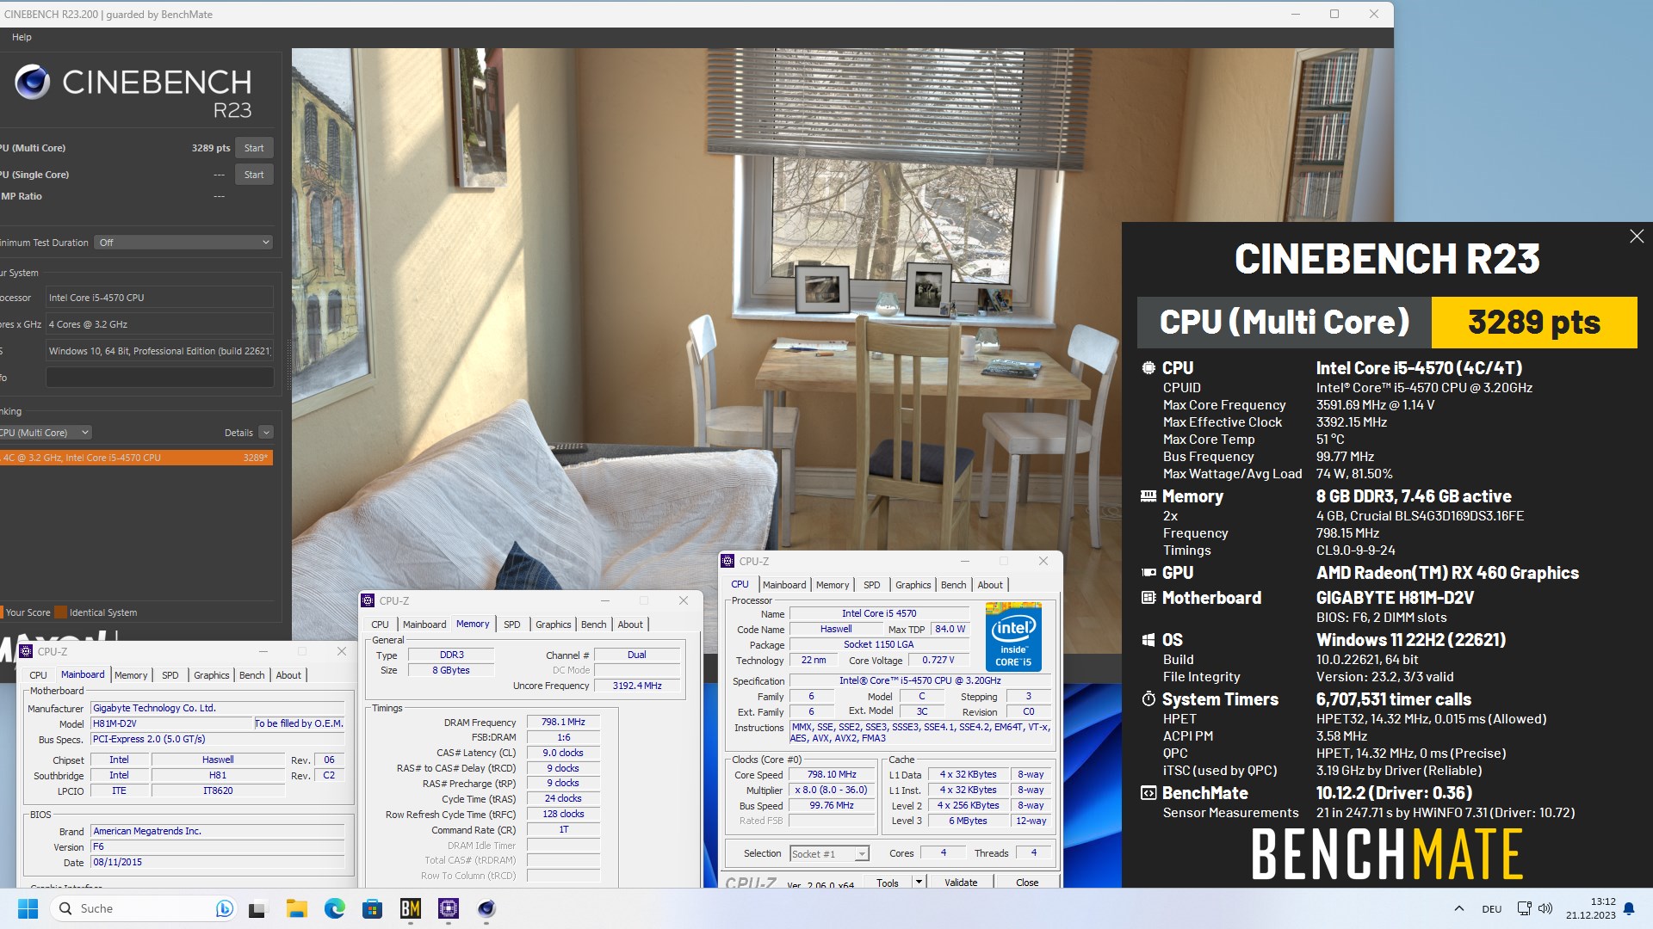Launch File Explorer from the taskbar
1653x929 pixels.
coord(296,908)
